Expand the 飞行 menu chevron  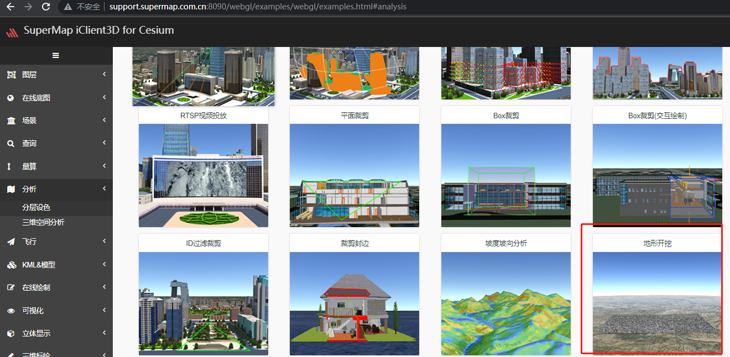(104, 241)
